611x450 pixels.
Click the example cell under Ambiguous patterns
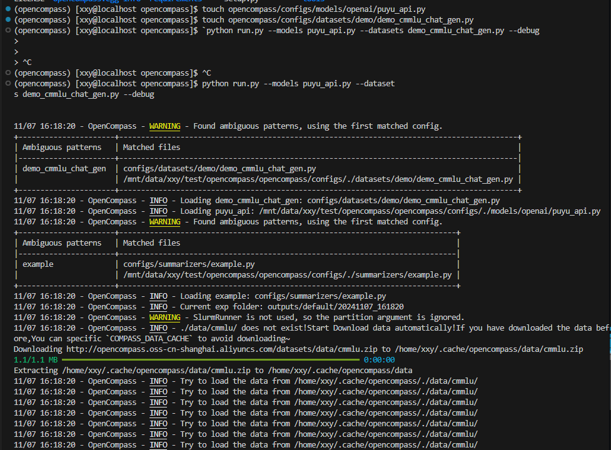pyautogui.click(x=38, y=264)
